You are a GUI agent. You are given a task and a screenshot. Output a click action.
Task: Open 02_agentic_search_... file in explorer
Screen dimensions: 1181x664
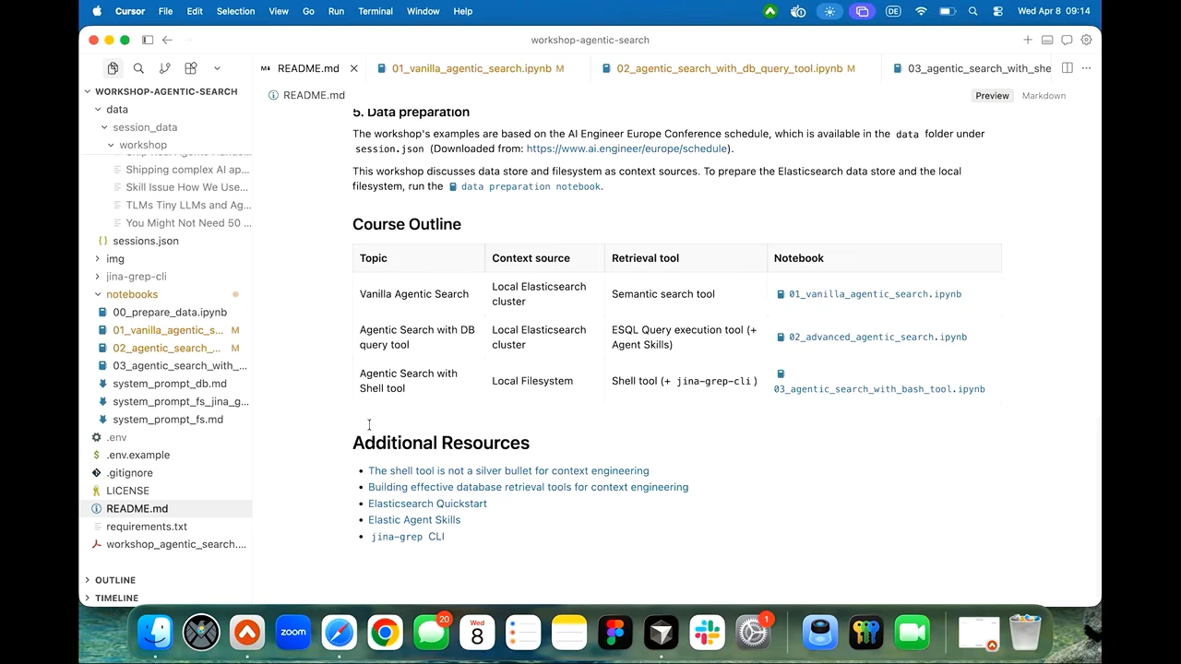(166, 348)
